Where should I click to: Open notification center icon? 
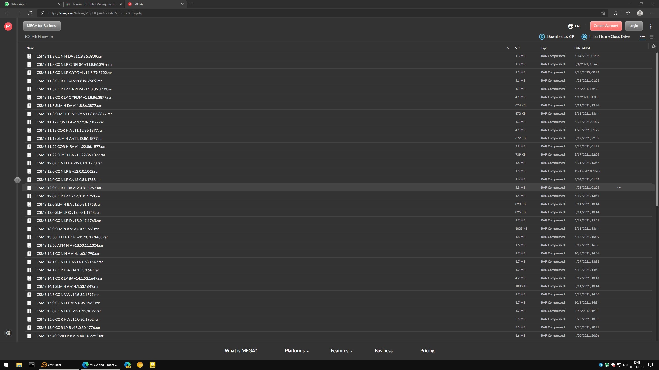click(651, 365)
